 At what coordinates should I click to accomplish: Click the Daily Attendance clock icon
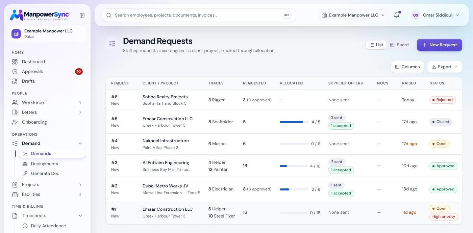(x=25, y=226)
